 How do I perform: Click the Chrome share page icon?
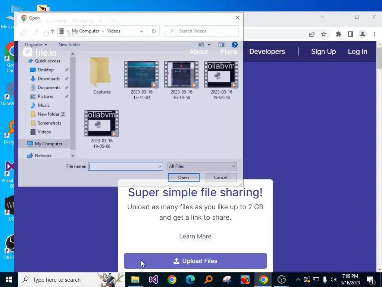click(x=312, y=34)
